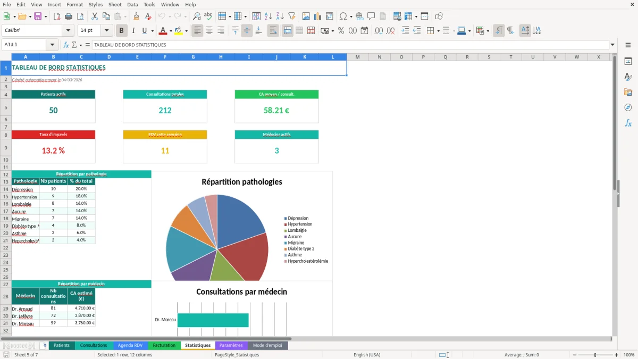The image size is (638, 359).
Task: Switch to the Patients sheet tab
Action: tap(62, 345)
